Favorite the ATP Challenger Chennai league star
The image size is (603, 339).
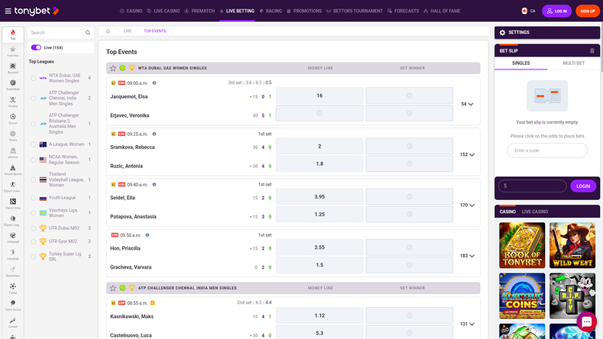click(x=113, y=288)
